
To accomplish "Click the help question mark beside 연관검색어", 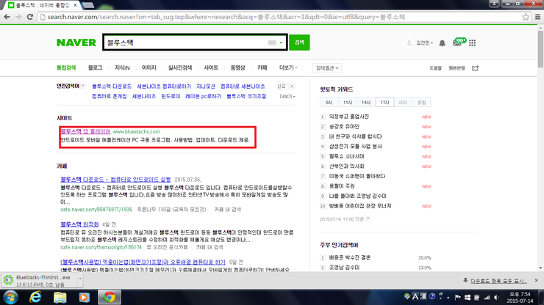I will [82, 87].
